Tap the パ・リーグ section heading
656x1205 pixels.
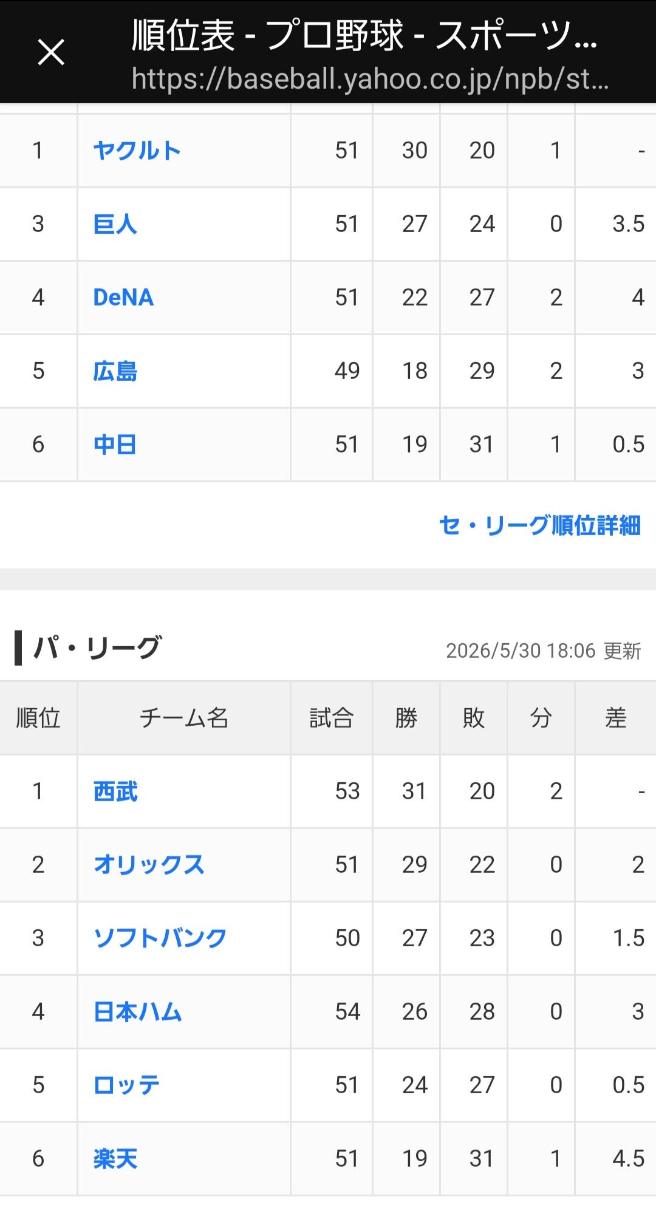click(97, 648)
